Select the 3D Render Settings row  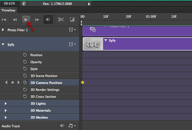point(39,89)
